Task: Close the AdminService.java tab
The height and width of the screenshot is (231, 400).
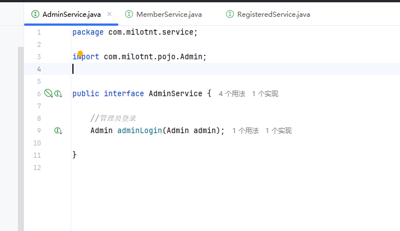Action: point(109,14)
